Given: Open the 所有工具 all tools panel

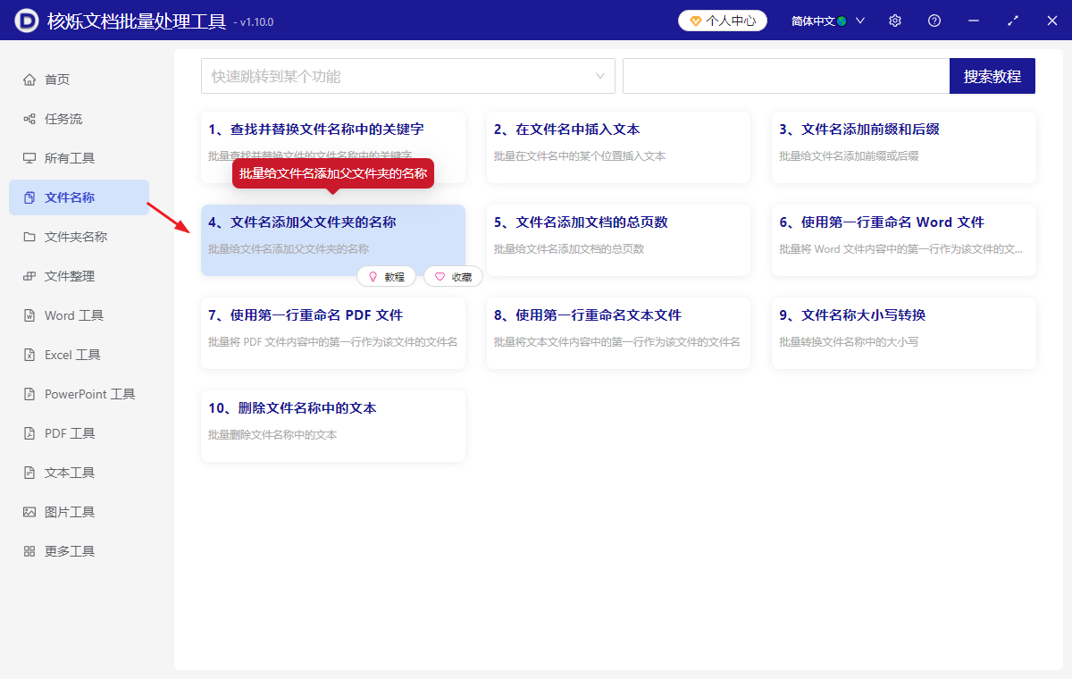Looking at the screenshot, I should (66, 157).
